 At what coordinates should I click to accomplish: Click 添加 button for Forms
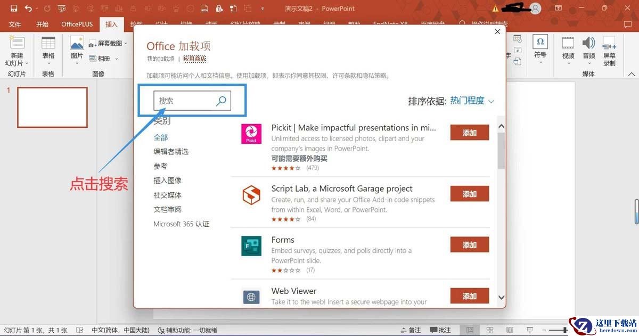click(470, 245)
